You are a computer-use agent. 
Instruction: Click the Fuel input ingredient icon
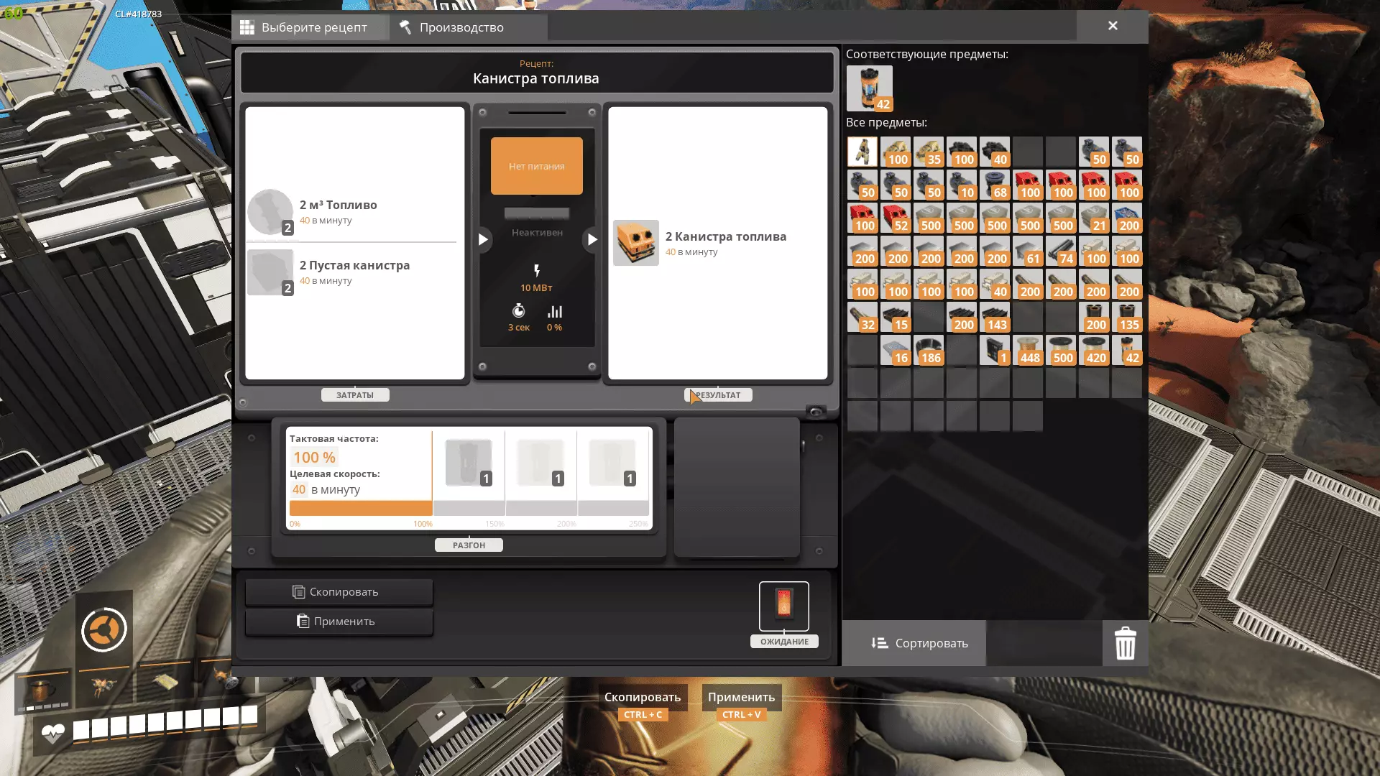270,212
